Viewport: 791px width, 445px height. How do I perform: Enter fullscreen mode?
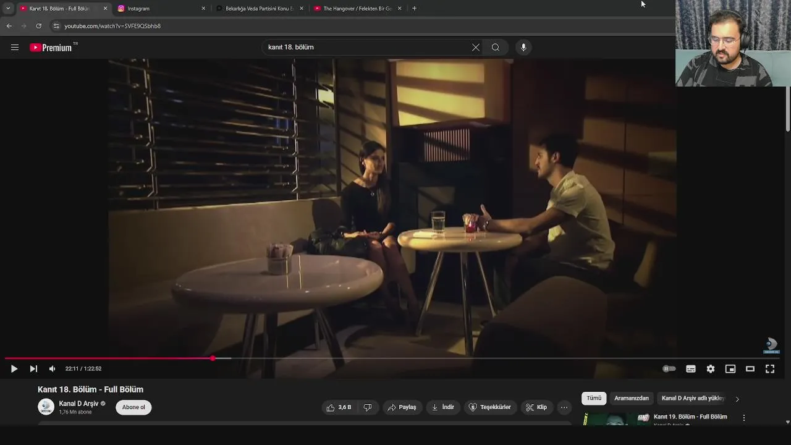[770, 369]
